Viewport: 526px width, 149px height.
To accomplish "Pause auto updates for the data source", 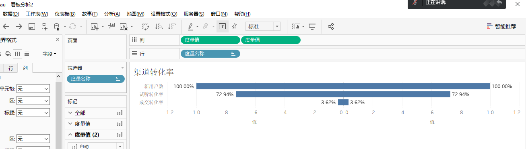I will coord(57,26).
